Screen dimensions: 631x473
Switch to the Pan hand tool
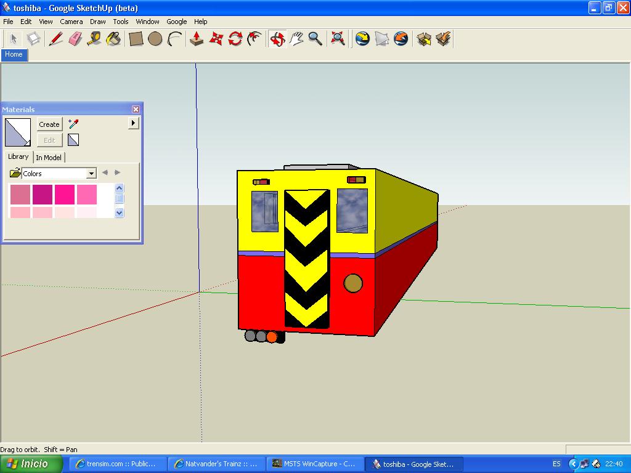click(296, 39)
